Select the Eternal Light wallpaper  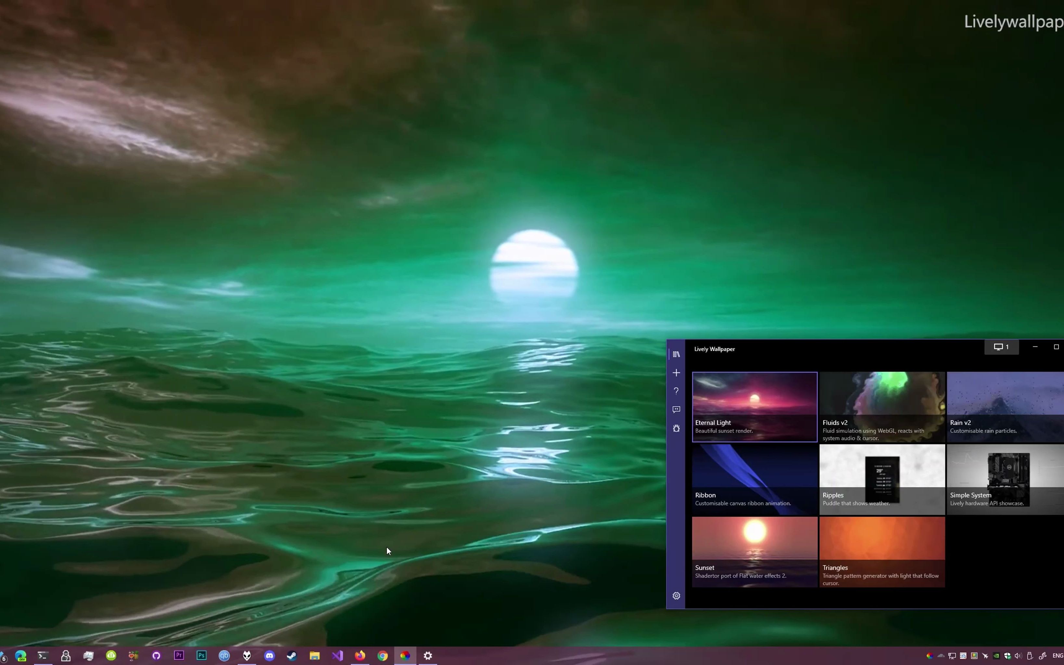(x=754, y=407)
